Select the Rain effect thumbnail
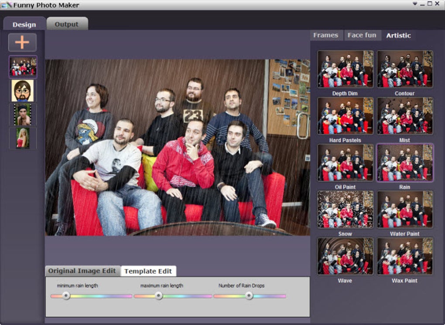The image size is (445, 325). (405, 162)
